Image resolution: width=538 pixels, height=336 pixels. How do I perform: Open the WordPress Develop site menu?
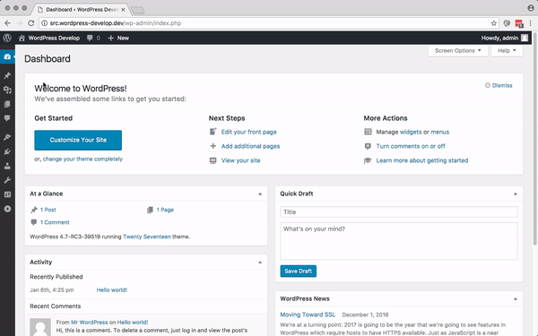point(49,38)
